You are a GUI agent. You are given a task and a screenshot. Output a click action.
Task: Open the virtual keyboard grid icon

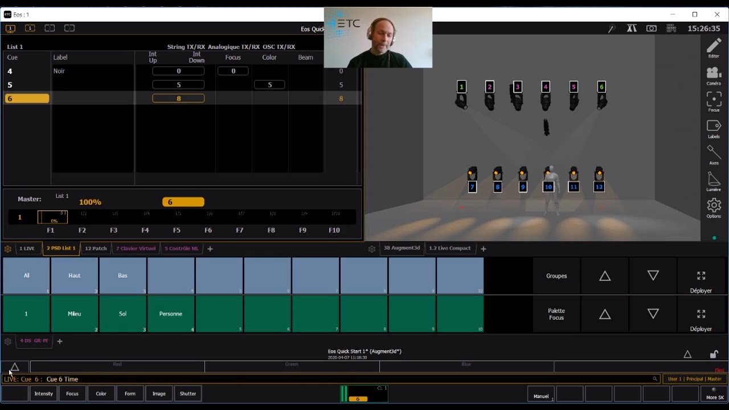coord(671,28)
